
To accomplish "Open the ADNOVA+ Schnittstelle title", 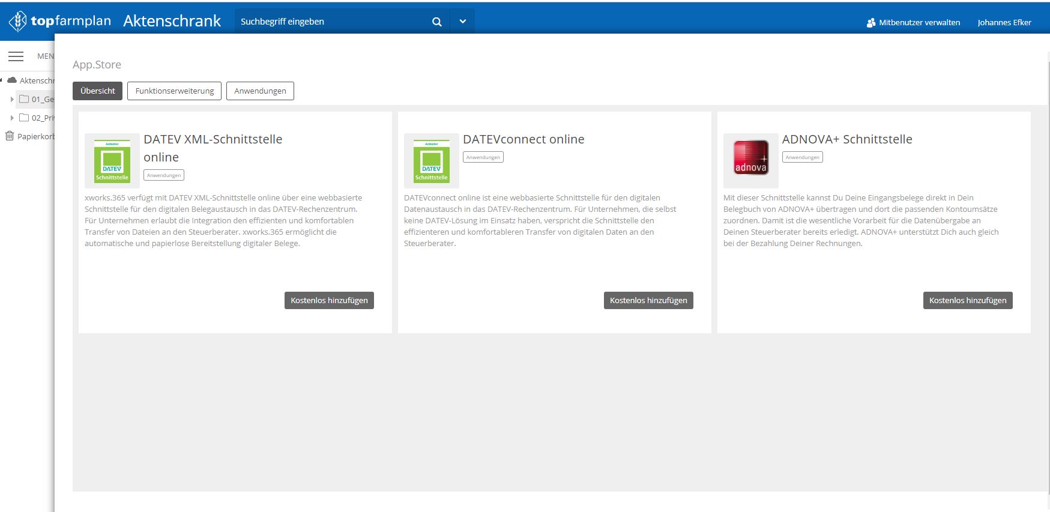I will click(847, 139).
